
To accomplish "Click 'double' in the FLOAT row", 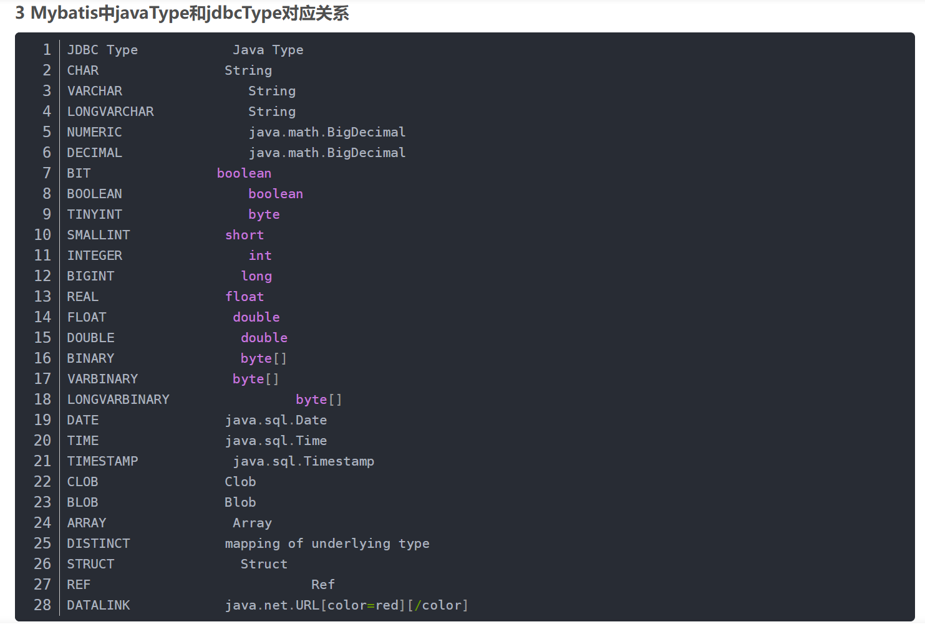I will [x=256, y=317].
